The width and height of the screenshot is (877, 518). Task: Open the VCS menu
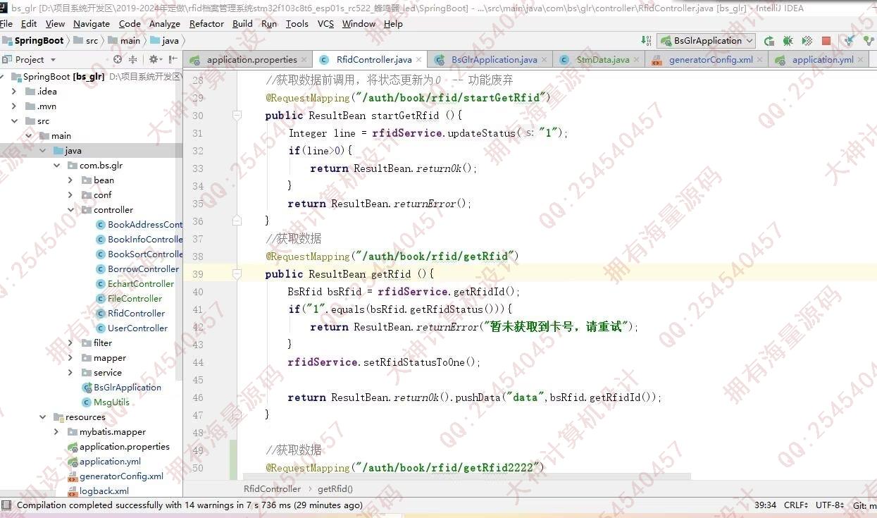[325, 23]
